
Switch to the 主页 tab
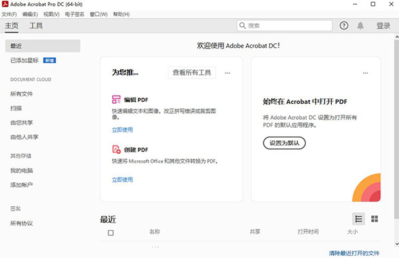coord(12,26)
